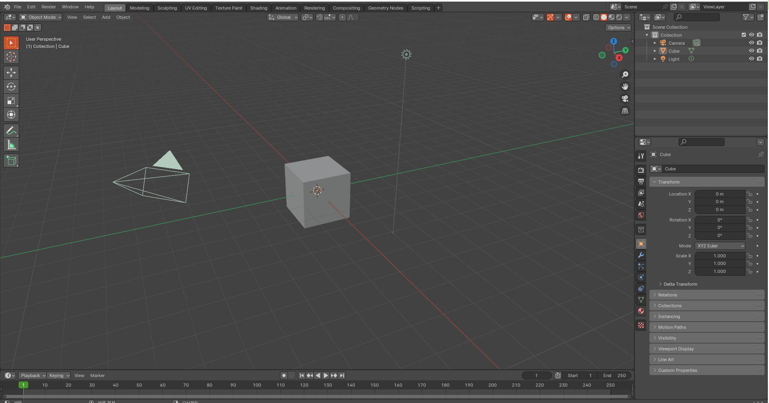The image size is (769, 403).
Task: Open the Tool properties tab
Action: [641, 156]
